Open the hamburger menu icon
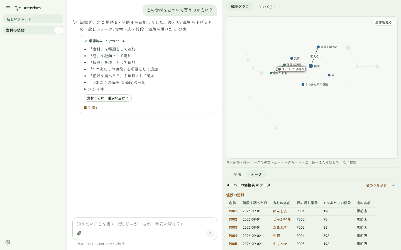401x250 pixels. [8, 8]
